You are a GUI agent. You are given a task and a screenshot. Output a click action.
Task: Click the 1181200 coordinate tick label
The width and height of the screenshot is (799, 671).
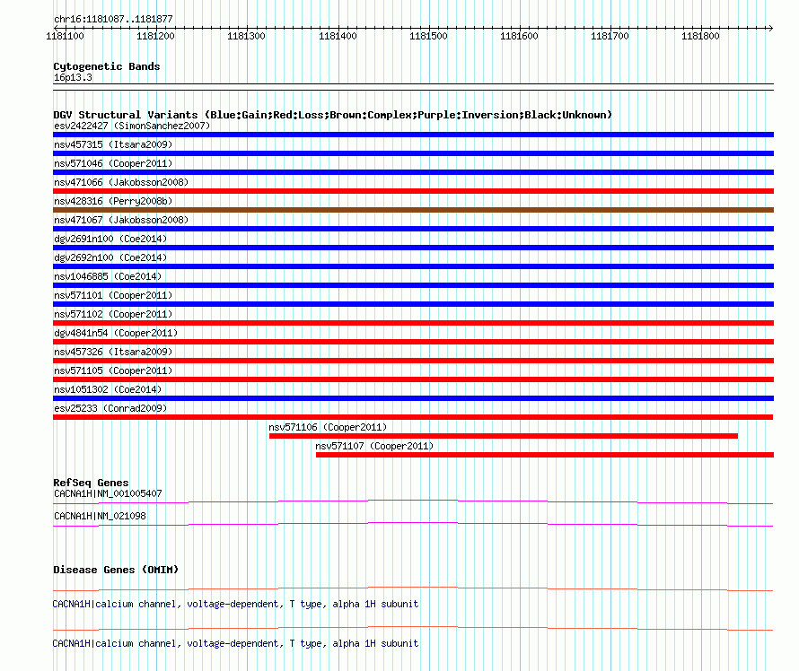(x=155, y=36)
